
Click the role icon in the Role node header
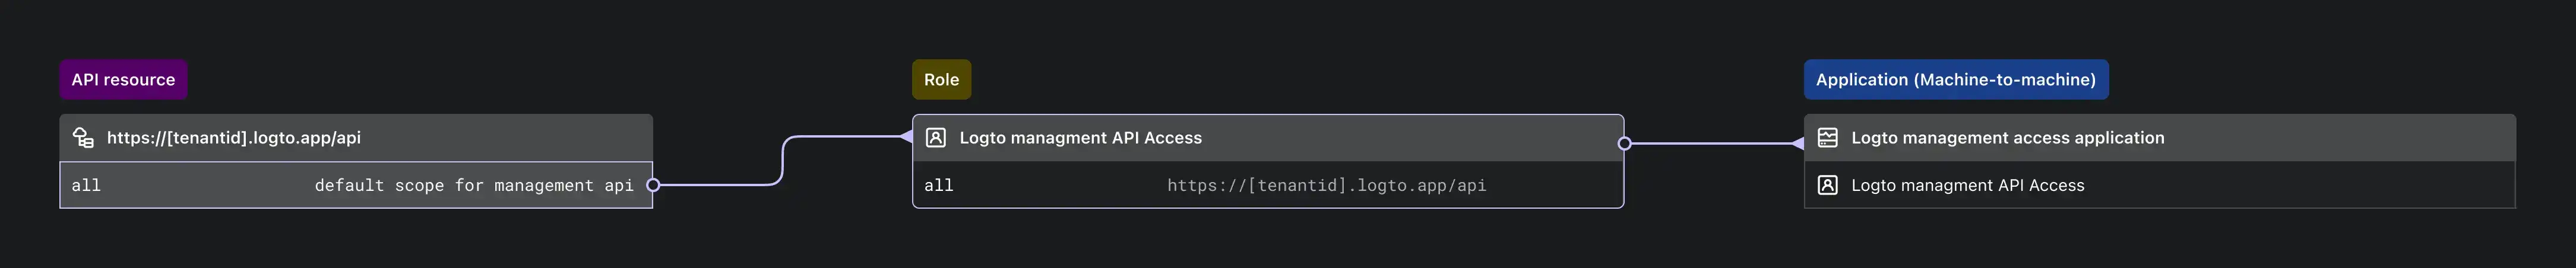(935, 138)
